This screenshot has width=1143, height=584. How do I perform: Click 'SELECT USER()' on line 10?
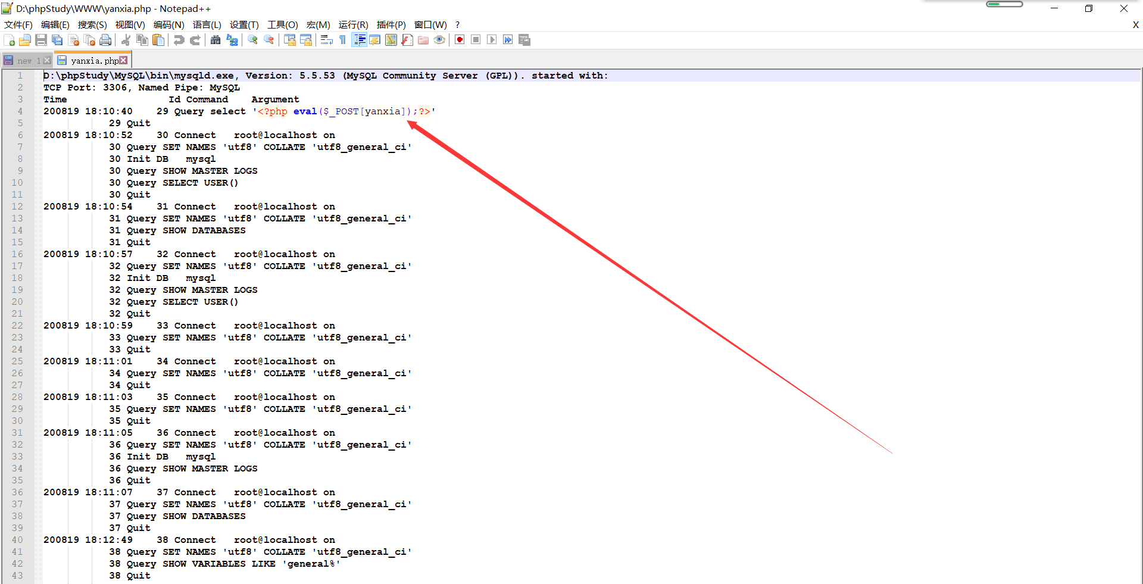(201, 183)
